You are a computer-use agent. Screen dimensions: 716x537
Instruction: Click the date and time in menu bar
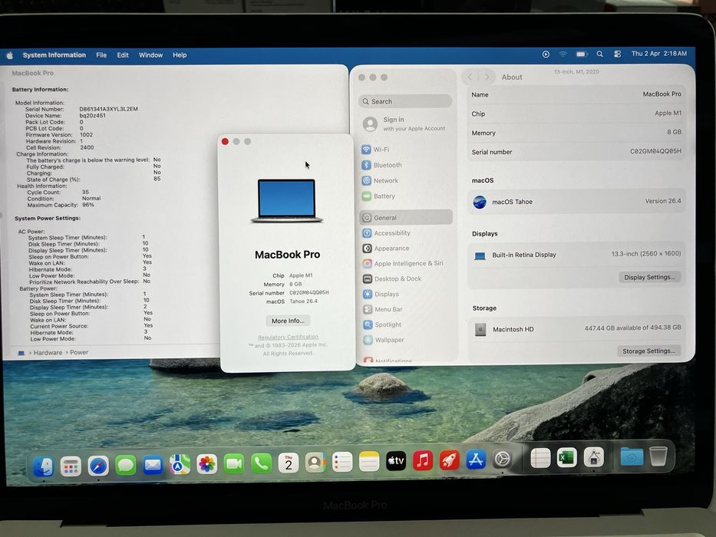click(659, 54)
